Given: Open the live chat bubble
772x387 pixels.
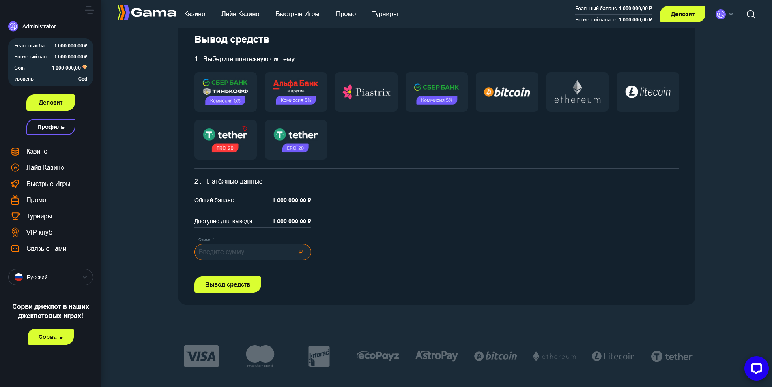Looking at the screenshot, I should click(756, 368).
